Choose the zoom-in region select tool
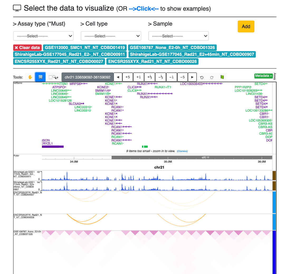This screenshot has height=274, width=285. coord(54,77)
